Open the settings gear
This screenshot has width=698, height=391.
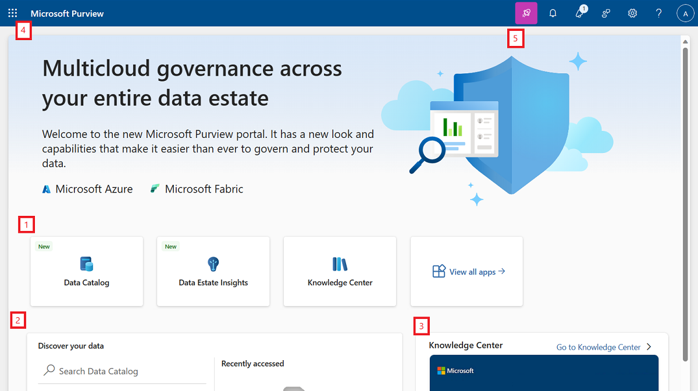pos(632,13)
